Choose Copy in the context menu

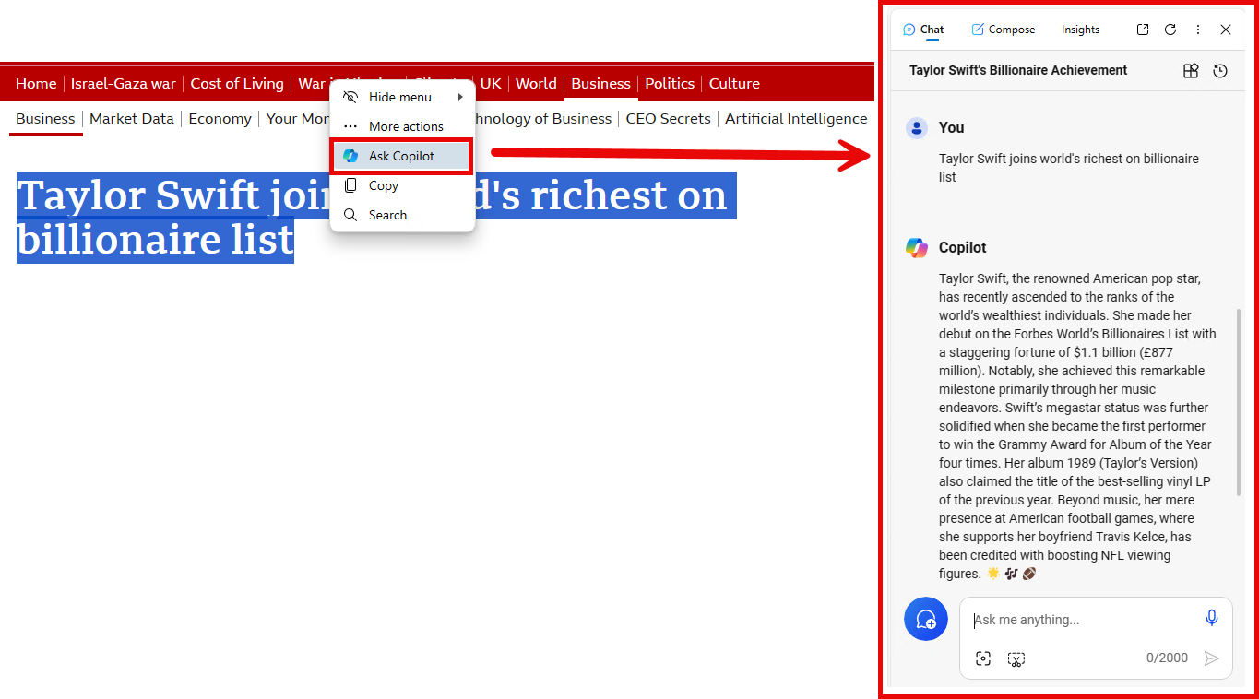coord(383,185)
